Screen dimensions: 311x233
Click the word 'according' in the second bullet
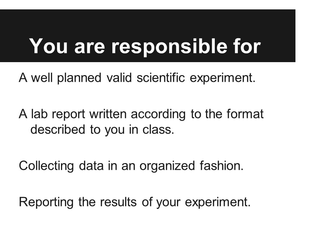point(158,114)
